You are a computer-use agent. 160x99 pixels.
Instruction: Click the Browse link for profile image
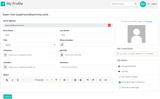(149, 22)
